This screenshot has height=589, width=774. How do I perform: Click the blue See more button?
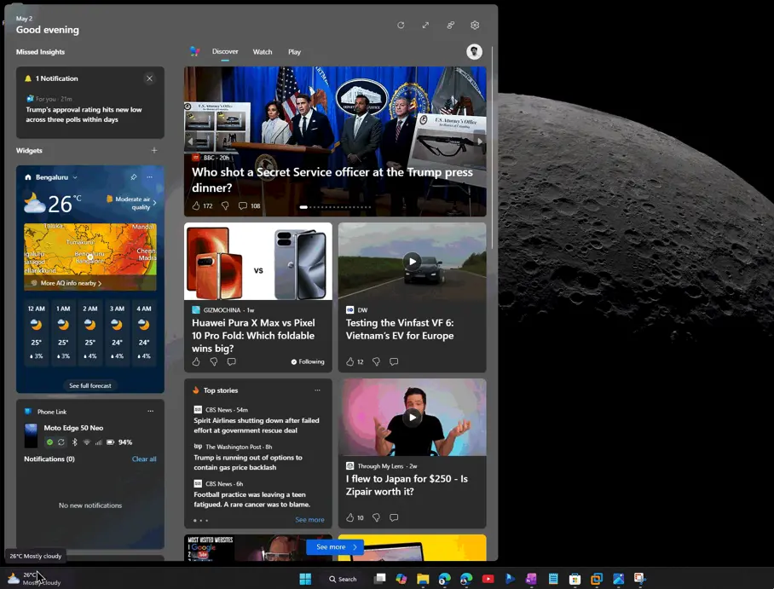[x=335, y=547]
